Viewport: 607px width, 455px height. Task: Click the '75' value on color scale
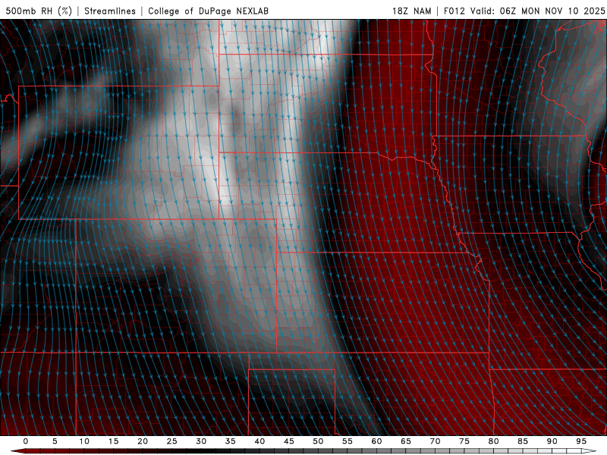pos(464,441)
